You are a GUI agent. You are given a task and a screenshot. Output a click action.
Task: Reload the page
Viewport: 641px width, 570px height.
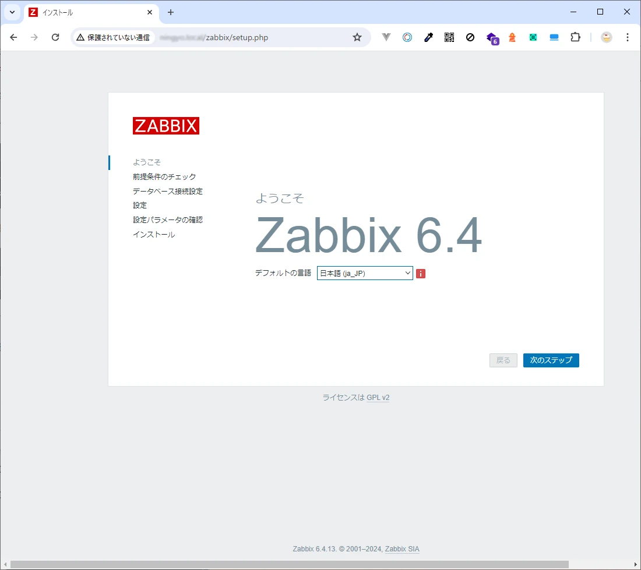click(55, 37)
